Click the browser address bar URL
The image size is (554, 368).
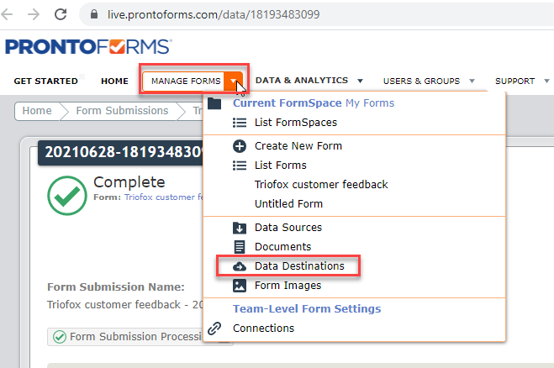[x=214, y=14]
